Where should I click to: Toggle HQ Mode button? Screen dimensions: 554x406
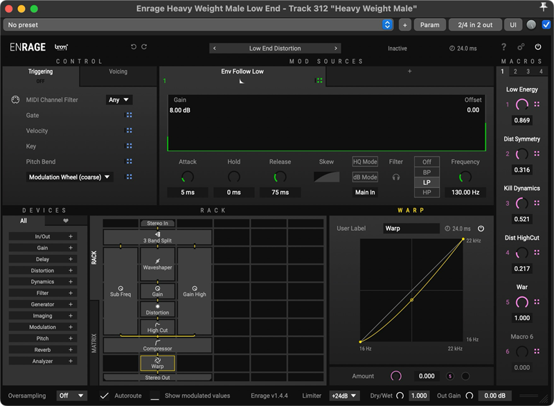tap(365, 162)
